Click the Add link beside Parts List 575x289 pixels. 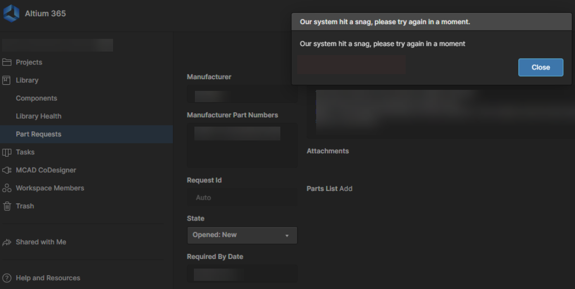[346, 188]
